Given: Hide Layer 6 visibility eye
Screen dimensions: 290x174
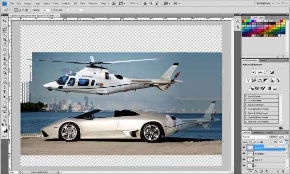Looking at the screenshot, I should [244, 147].
